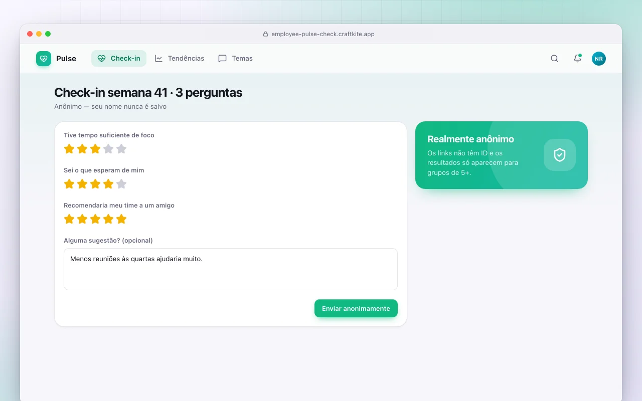Viewport: 642px width, 401px height.
Task: Click the suggestion text area
Action: coord(231,269)
